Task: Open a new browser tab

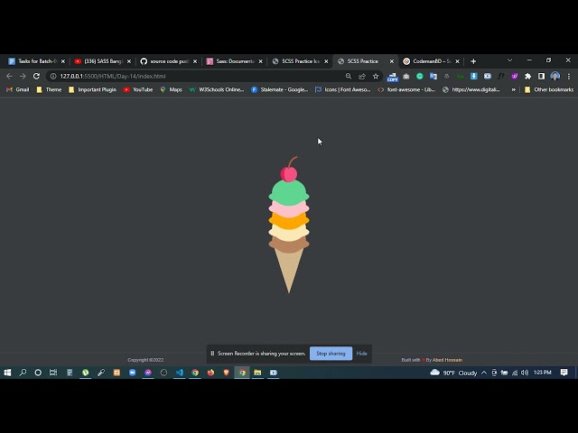Action: point(473,61)
